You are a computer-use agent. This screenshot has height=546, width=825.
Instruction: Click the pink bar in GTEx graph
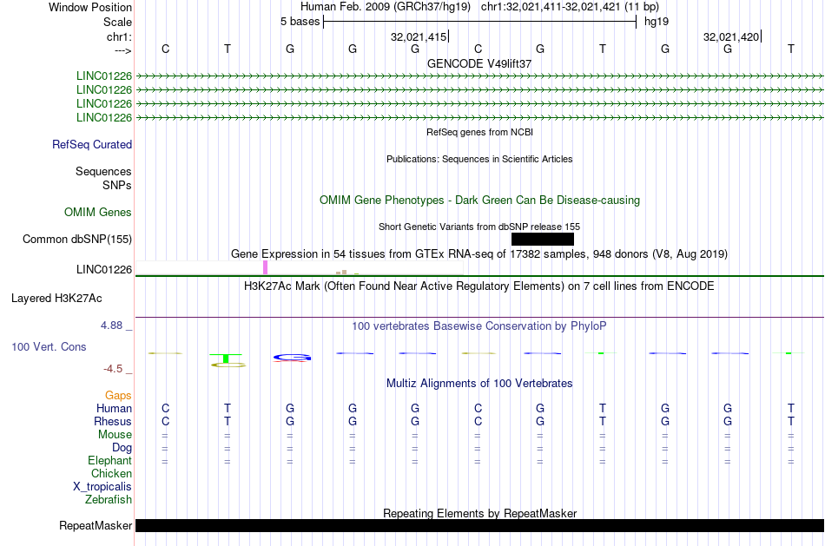(265, 267)
